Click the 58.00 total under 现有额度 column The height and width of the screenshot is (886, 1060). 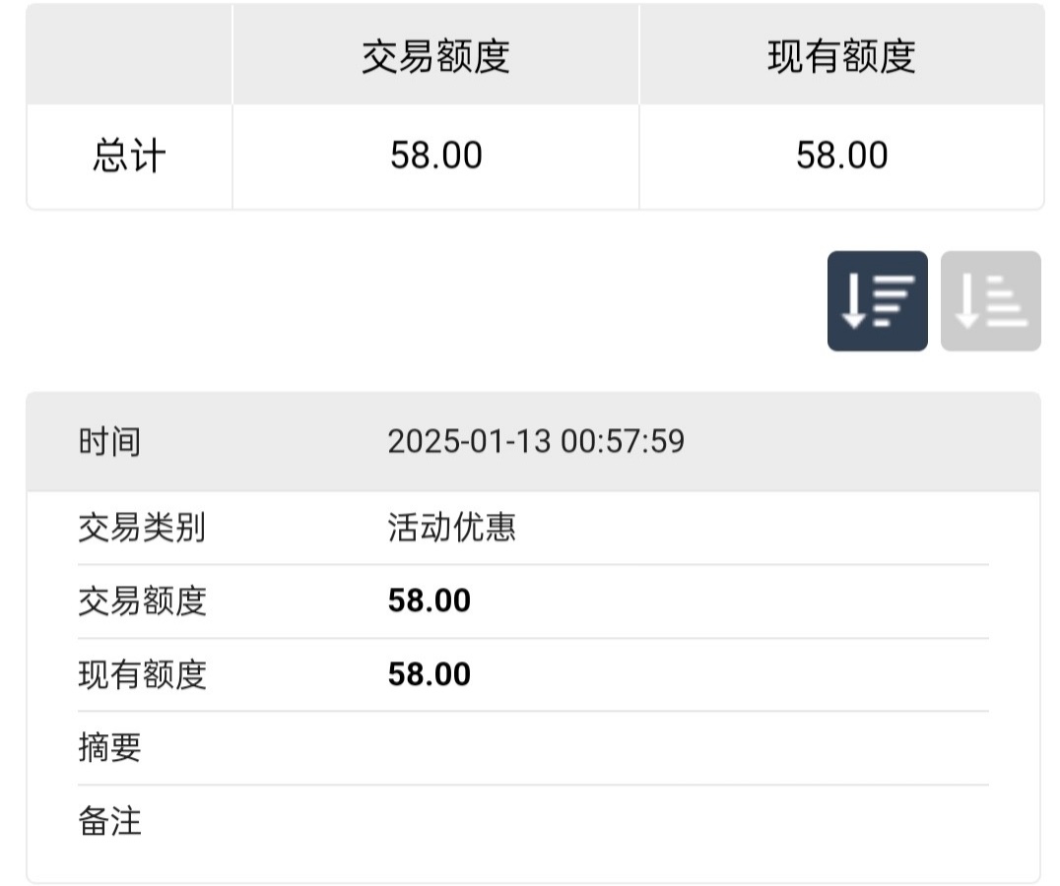point(841,156)
